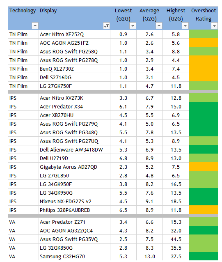Select the Dell S2716DG cell
The width and height of the screenshot is (222, 262).
74,78
